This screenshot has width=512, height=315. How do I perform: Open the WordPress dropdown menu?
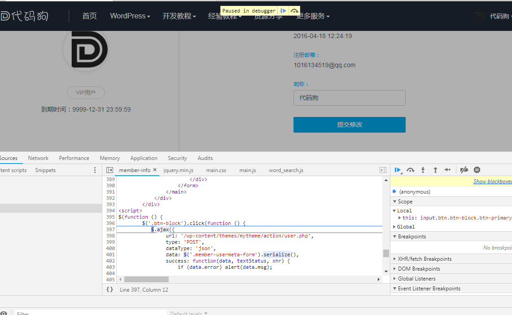pyautogui.click(x=130, y=16)
